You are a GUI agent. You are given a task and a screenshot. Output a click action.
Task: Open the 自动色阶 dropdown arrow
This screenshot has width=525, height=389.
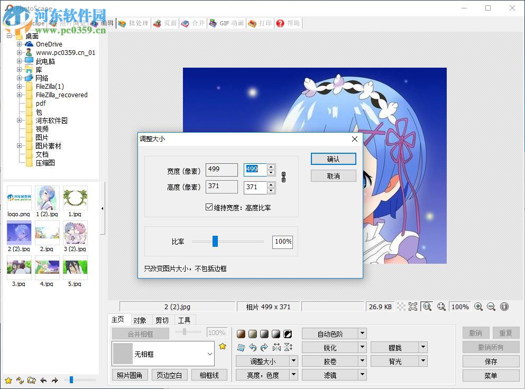[x=362, y=334]
